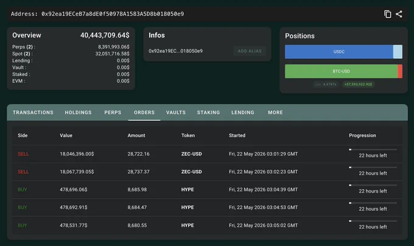Sort orders by Amount column header
Image resolution: width=414 pixels, height=246 pixels.
tap(136, 135)
